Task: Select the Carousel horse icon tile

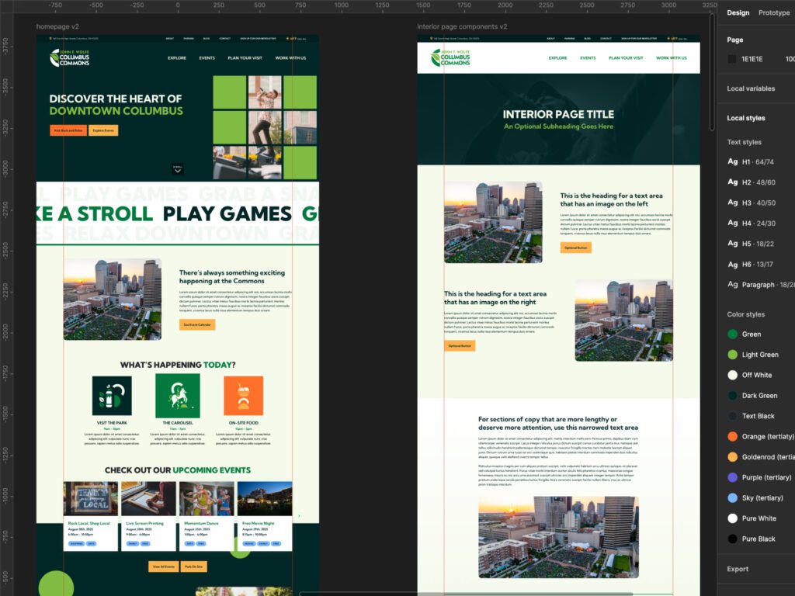Action: tap(177, 395)
